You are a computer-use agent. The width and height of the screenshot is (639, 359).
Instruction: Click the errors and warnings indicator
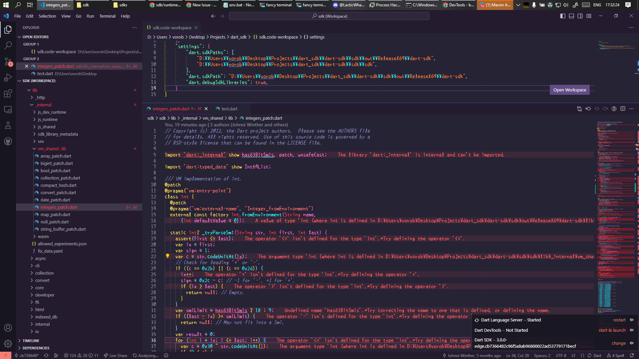coord(81,355)
